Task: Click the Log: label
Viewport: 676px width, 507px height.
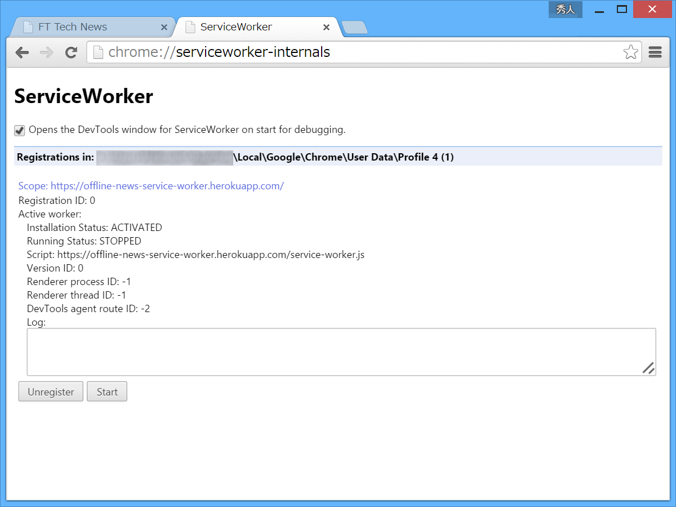Action: (36, 322)
